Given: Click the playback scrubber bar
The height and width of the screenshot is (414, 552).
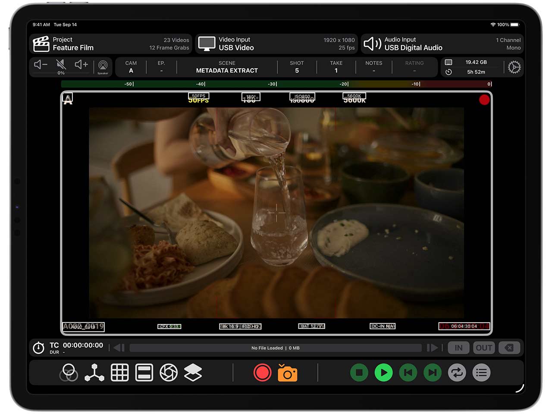Looking at the screenshot, I should tap(275, 348).
